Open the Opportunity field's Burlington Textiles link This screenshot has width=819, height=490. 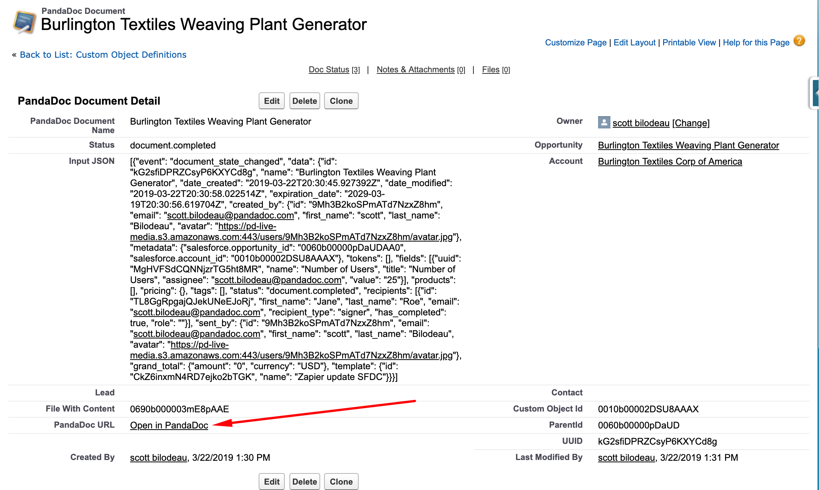688,145
